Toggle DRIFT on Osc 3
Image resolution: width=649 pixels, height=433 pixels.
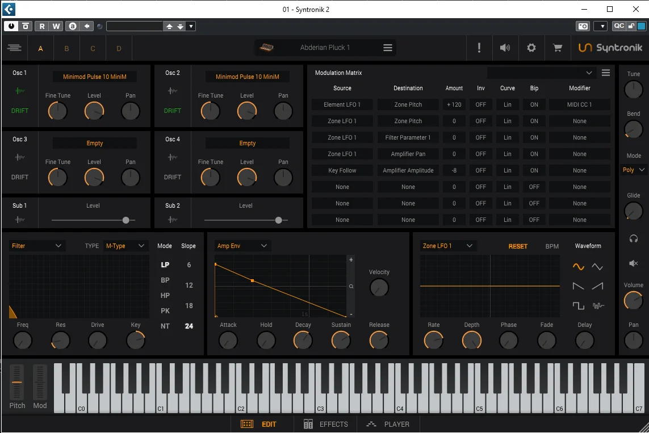tap(19, 177)
